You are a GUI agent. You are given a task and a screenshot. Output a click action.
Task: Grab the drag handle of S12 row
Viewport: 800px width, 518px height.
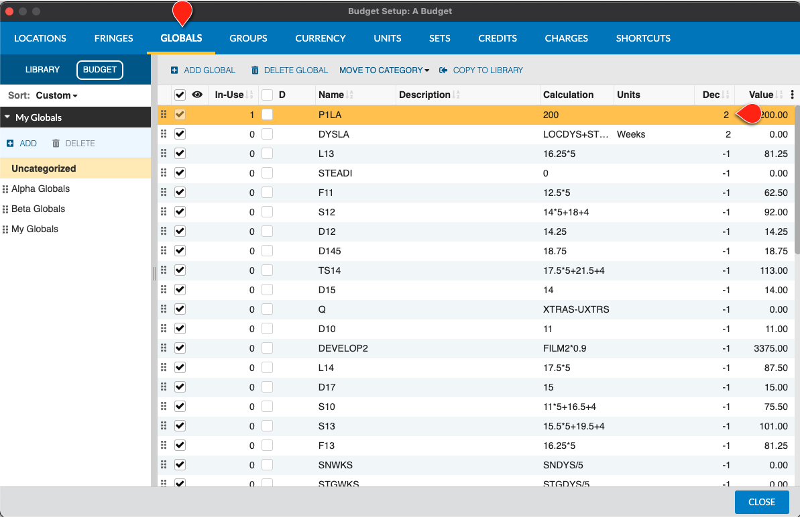(x=164, y=212)
